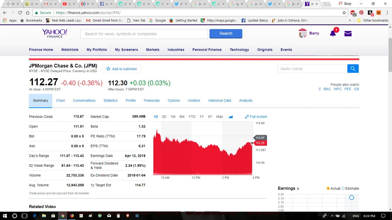Select the Max chart range
392x220 pixels.
point(220,117)
